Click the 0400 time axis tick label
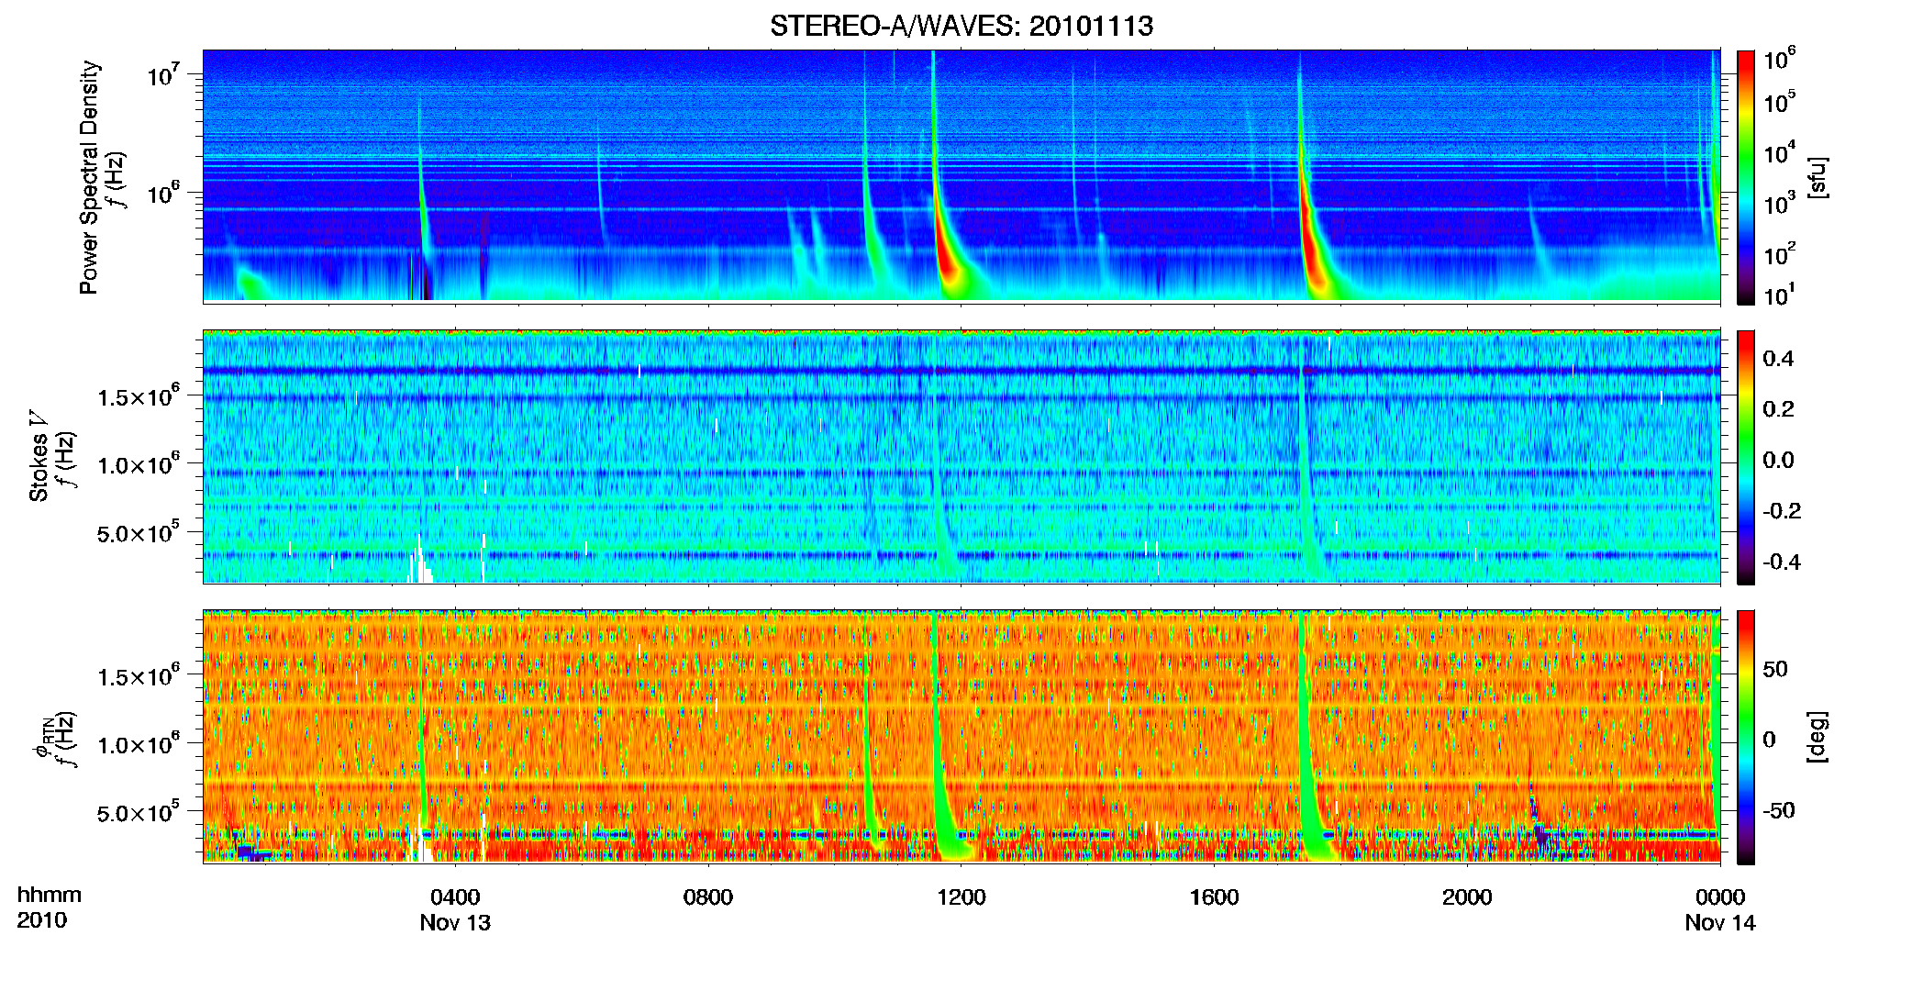1923x991 pixels. [455, 897]
